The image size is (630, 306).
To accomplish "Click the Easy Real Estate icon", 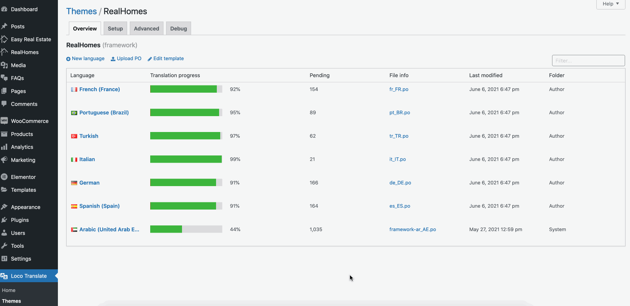I will 4,39.
